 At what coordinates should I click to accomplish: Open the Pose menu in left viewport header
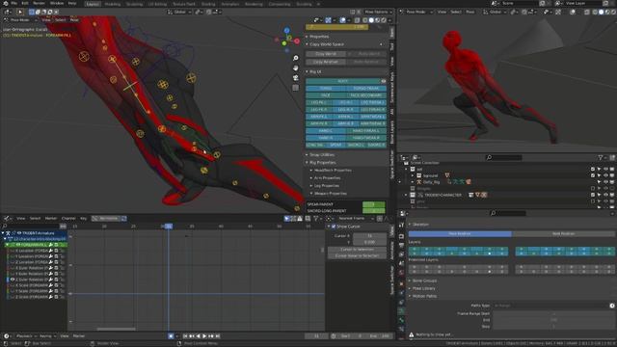[x=74, y=20]
